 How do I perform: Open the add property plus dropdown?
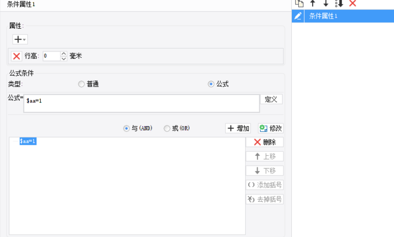(20, 39)
